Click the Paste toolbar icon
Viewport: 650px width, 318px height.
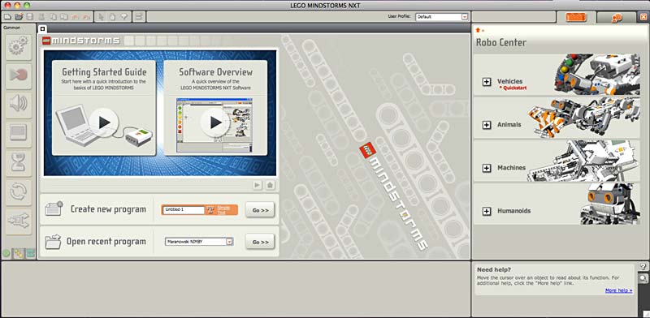[64, 17]
